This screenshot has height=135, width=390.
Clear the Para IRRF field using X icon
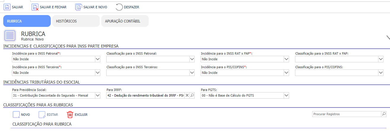(187, 95)
